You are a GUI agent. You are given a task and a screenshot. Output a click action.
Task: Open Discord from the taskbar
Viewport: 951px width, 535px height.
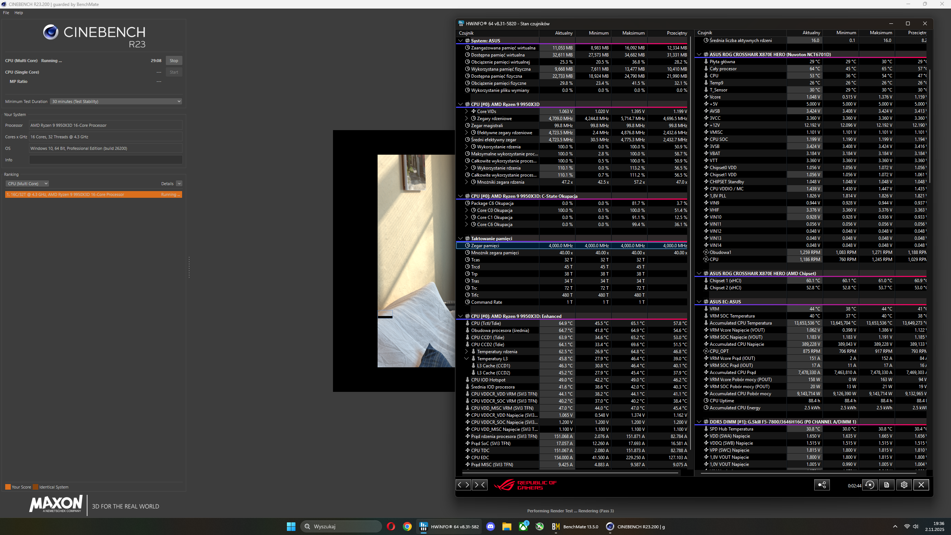tap(491, 526)
